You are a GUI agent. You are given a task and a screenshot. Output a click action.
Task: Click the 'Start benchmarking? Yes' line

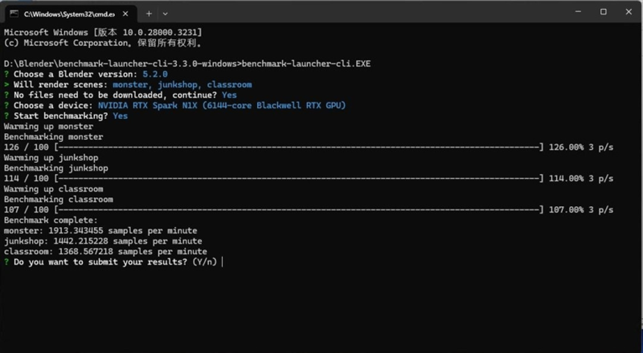pos(65,116)
